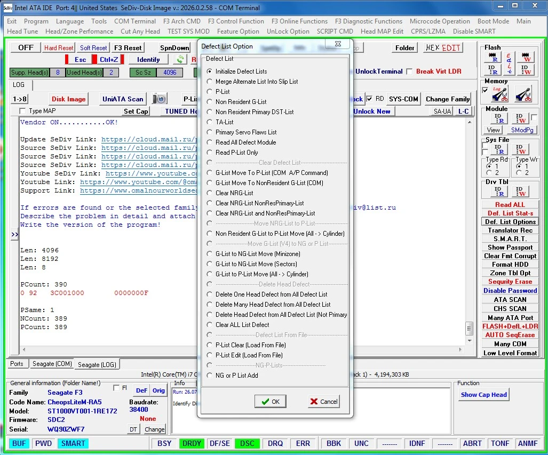
Task: Click the DRDY status indicator
Action: (192, 443)
